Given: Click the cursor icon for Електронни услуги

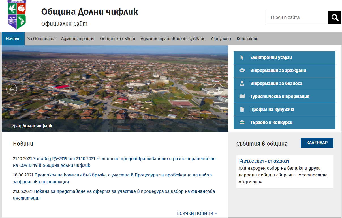Looking at the screenshot, I should pyautogui.click(x=242, y=57).
